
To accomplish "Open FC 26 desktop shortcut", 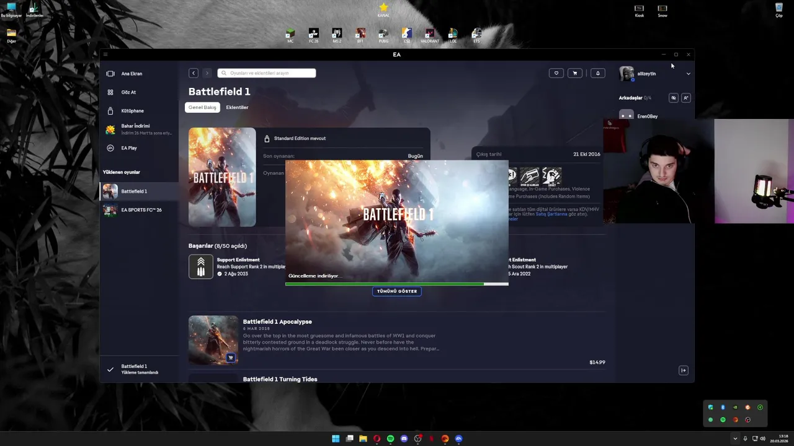I will [313, 35].
